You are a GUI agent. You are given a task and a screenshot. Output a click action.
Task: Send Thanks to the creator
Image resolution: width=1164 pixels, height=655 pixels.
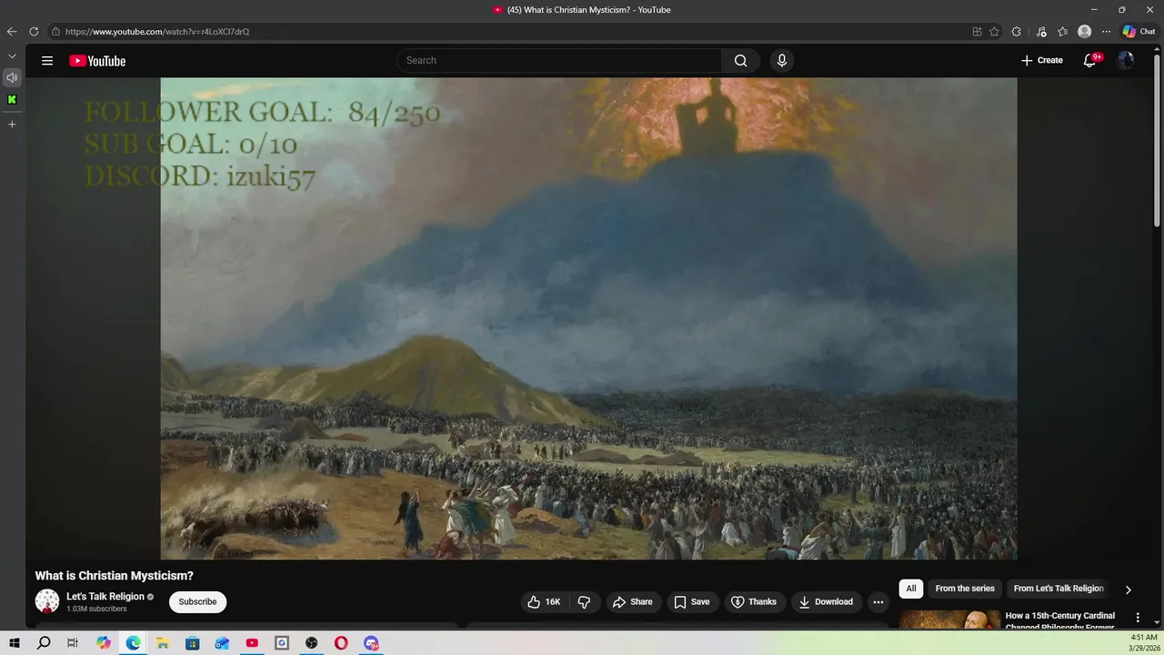pos(754,601)
